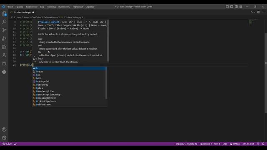The image size is (267, 150).
Task: Select the 'BrokenPipeError' suggestion
Action: 69,101
